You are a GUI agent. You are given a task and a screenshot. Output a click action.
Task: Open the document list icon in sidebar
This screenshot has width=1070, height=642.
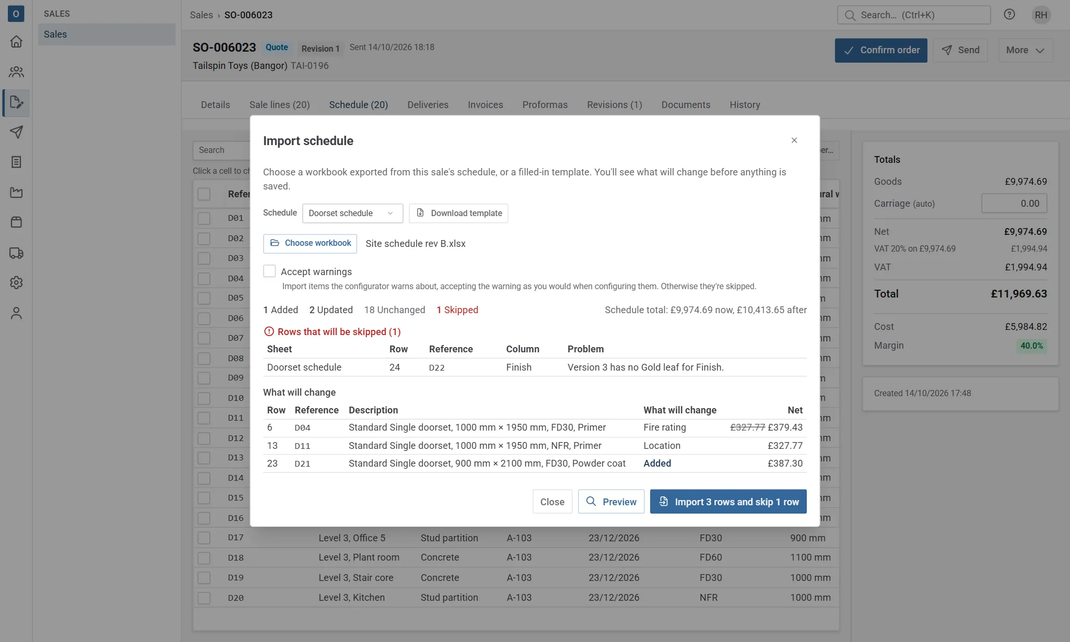click(16, 162)
